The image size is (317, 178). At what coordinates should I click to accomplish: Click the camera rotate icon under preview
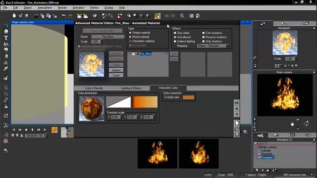coord(307,124)
